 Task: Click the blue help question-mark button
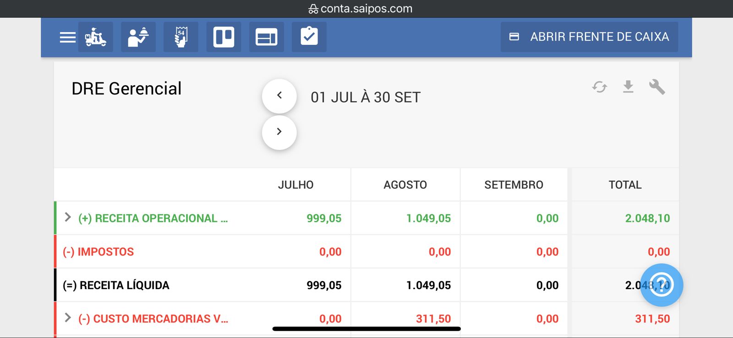[x=662, y=285]
